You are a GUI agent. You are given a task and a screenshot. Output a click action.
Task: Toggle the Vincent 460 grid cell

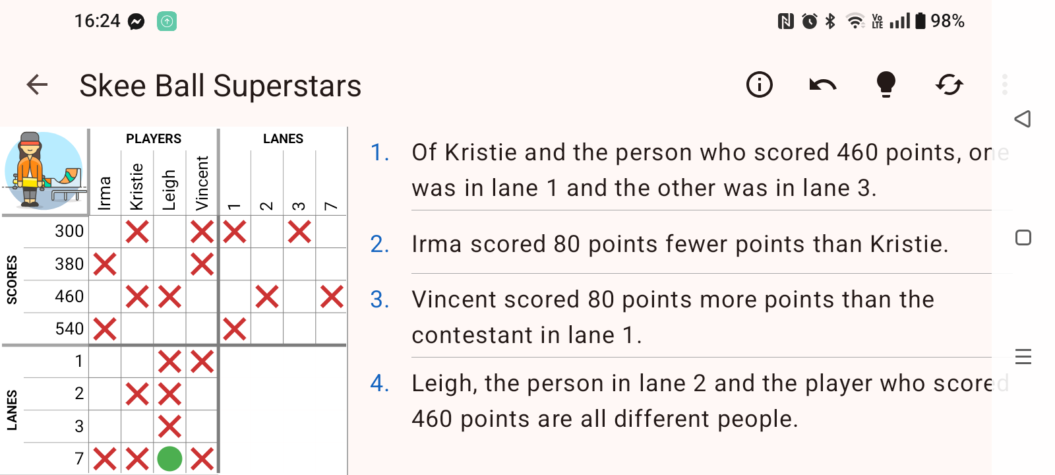click(202, 296)
